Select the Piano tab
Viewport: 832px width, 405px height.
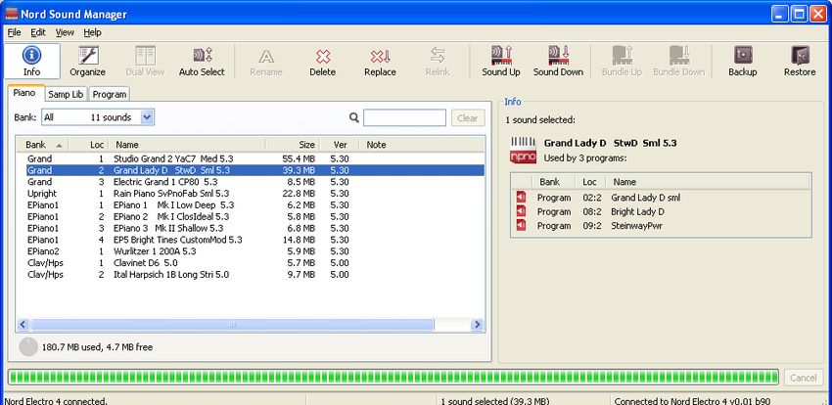click(25, 93)
